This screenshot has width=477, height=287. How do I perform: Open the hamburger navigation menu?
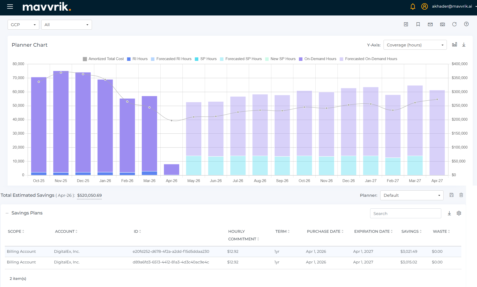(x=10, y=7)
